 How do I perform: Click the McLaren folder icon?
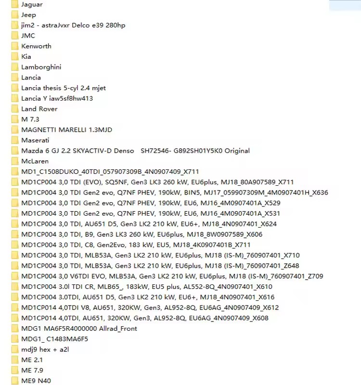pyautogui.click(x=15, y=161)
